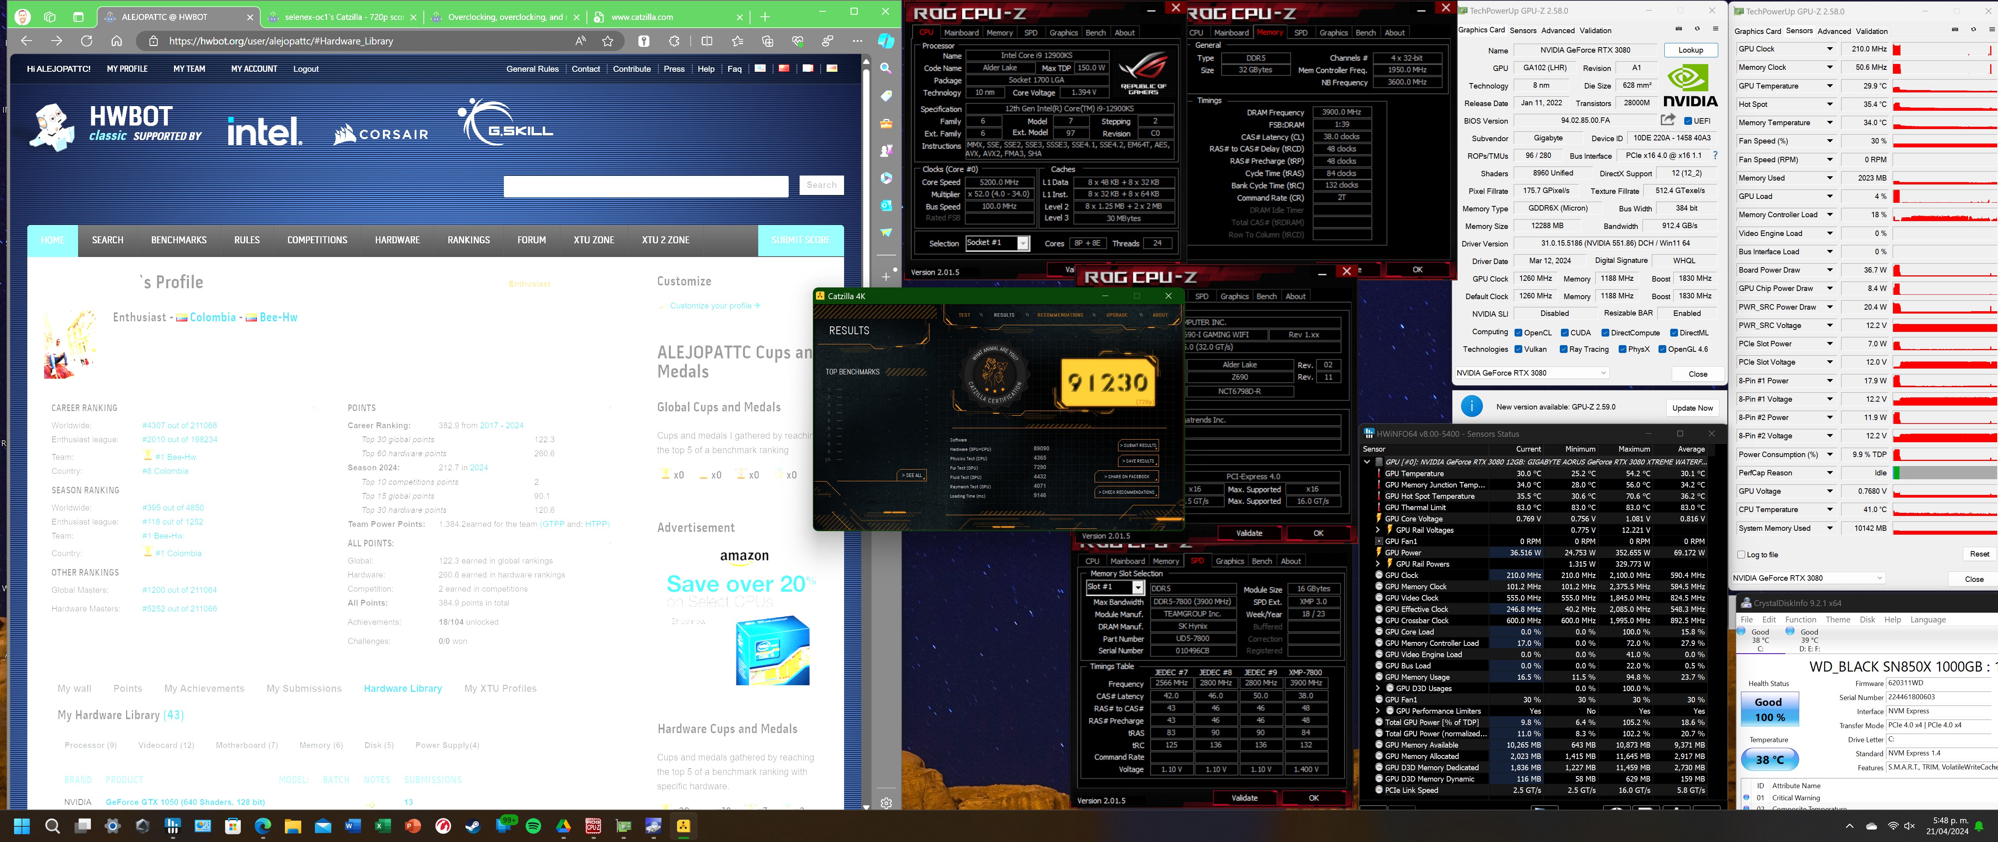The width and height of the screenshot is (1998, 842).
Task: Open Steam from the taskbar
Action: [x=473, y=826]
